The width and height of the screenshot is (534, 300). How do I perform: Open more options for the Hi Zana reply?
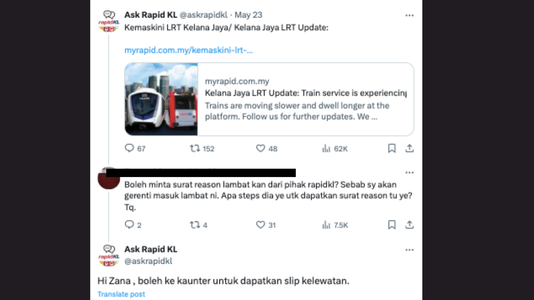tap(410, 250)
